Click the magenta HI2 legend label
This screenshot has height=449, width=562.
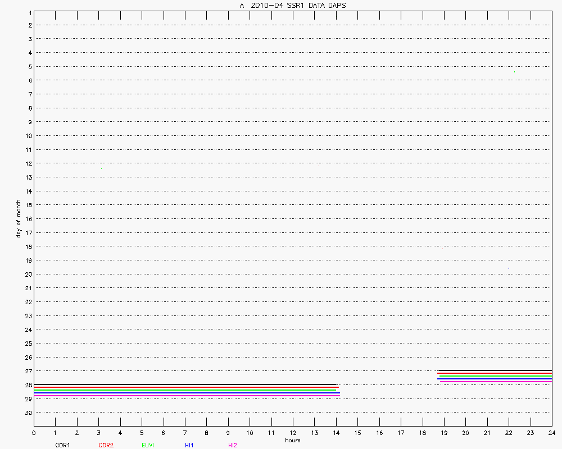point(233,445)
